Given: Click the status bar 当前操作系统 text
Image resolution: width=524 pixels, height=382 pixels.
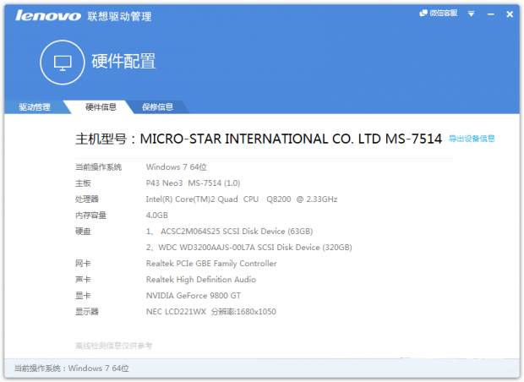Looking at the screenshot, I should [x=72, y=368].
